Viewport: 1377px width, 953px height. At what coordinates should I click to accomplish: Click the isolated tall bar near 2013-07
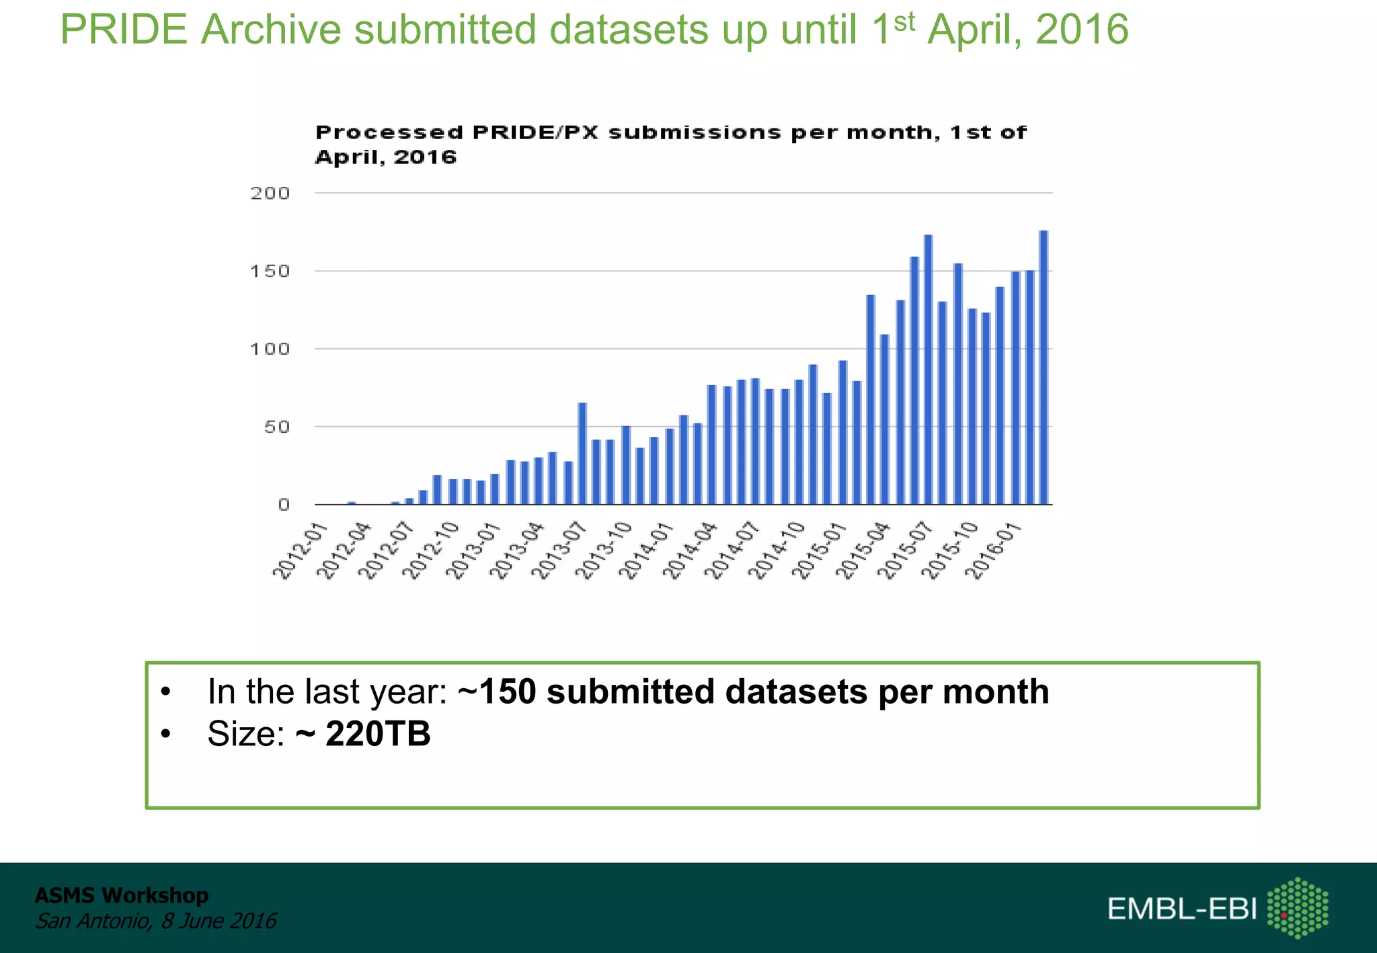pyautogui.click(x=582, y=454)
